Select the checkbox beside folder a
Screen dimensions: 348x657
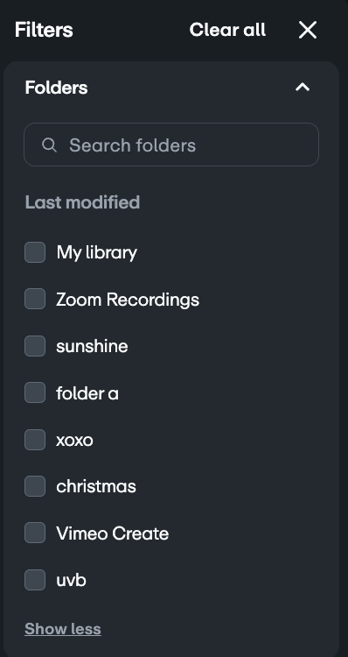pos(35,392)
